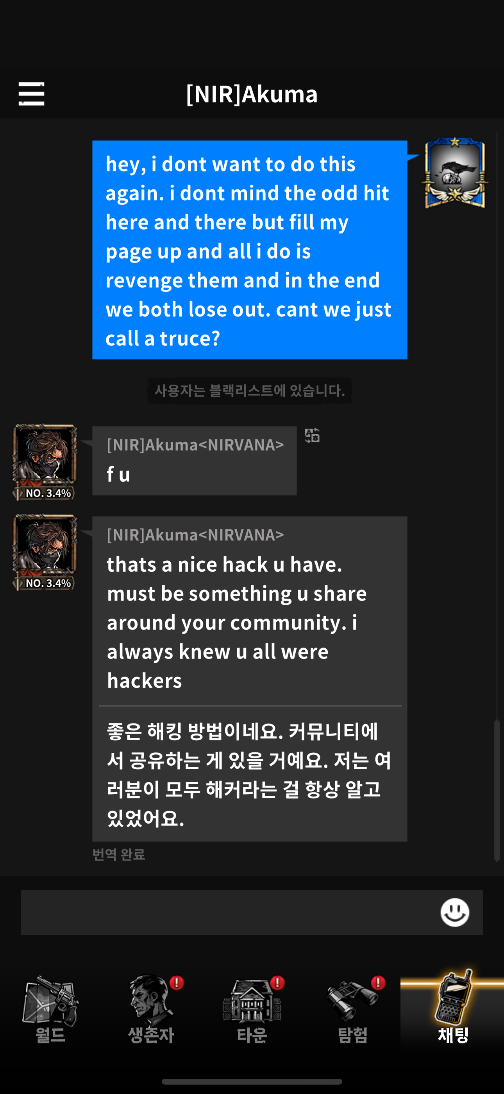This screenshot has height=1094, width=504.
Task: Tap Akuma's avatar next to 'f u'
Action: 45,462
